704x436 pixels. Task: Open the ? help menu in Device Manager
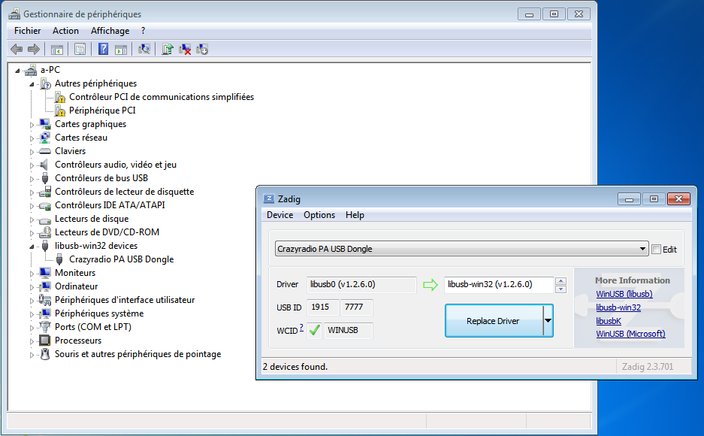(143, 31)
